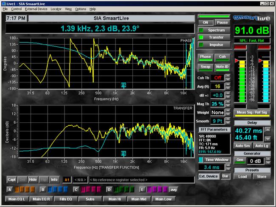This screenshot has height=207, width=276.
Task: Capture trace with Capt button
Action: 11,180
